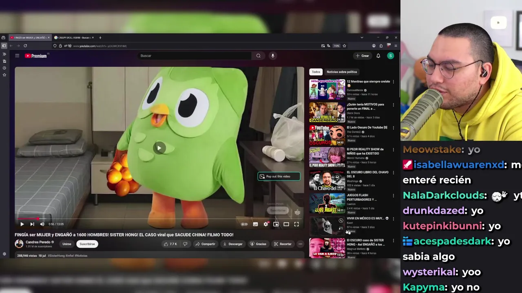Click the Unirse button
522x293 pixels.
[x=66, y=244]
